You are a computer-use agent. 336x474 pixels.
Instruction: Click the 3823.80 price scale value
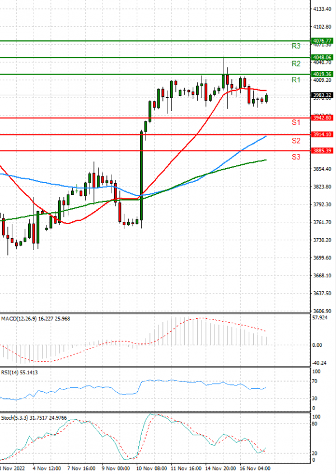322,187
